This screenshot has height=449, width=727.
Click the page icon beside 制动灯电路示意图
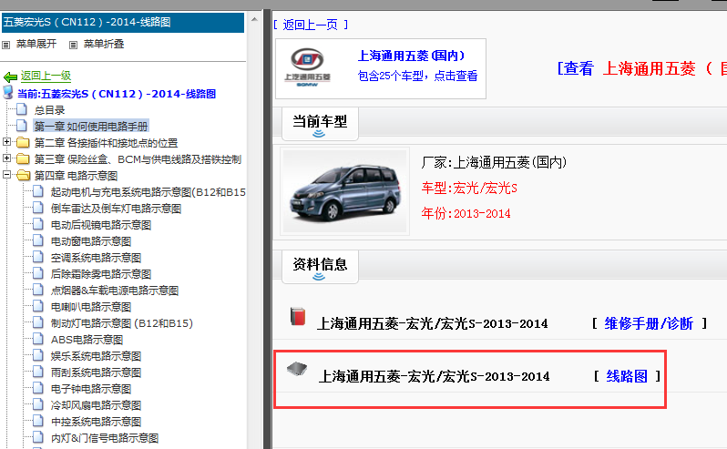[38, 322]
